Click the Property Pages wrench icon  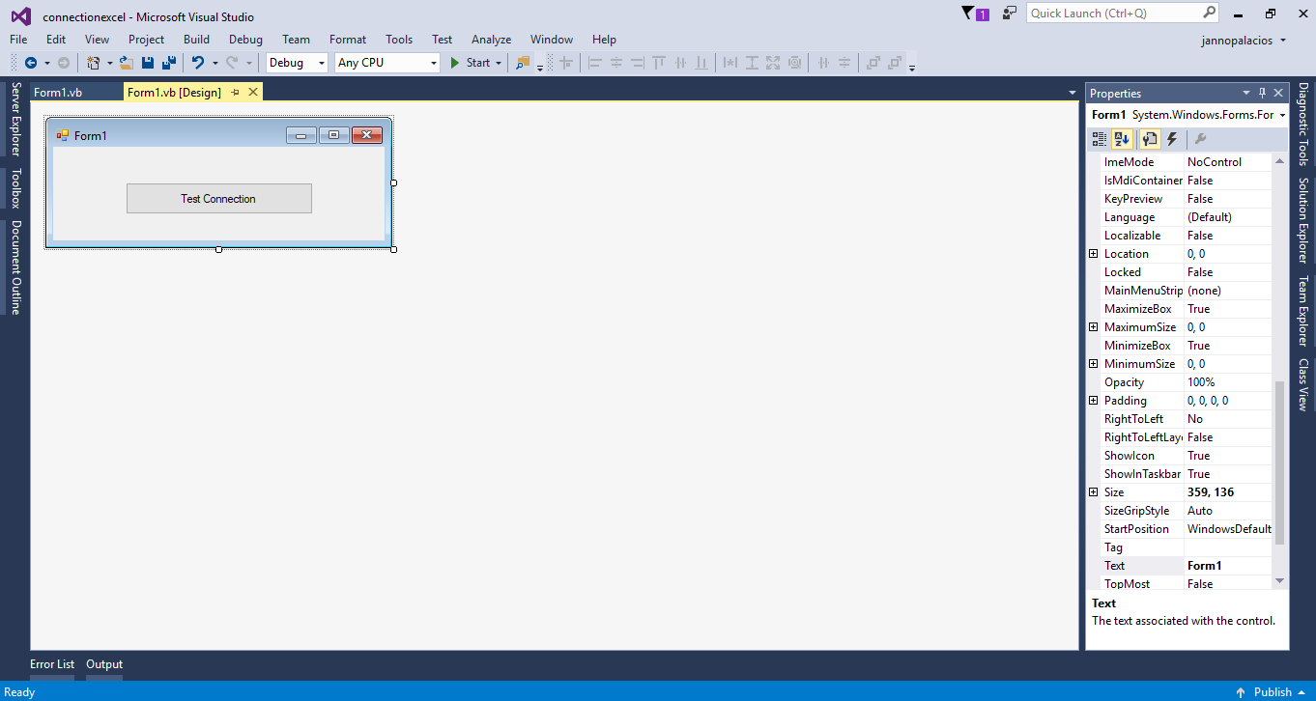point(1201,139)
